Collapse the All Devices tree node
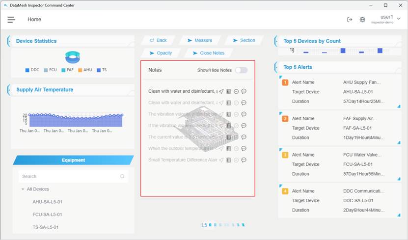The image size is (408, 240). [x=23, y=189]
